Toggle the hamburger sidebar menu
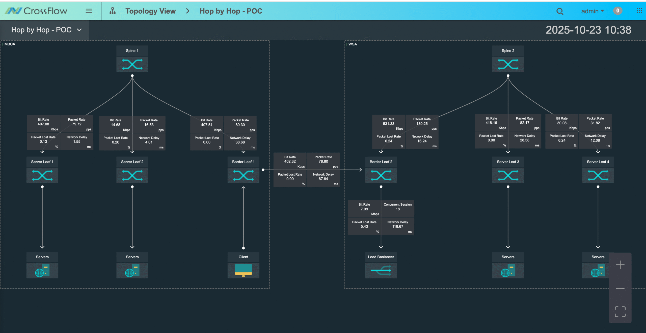This screenshot has width=646, height=333. point(89,11)
